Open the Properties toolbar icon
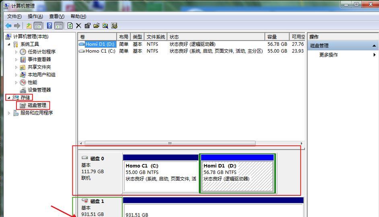Viewport: 379px width, 217px height. [x=87, y=26]
